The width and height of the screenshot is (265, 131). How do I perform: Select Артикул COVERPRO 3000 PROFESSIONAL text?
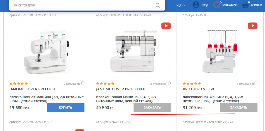(x=124, y=15)
